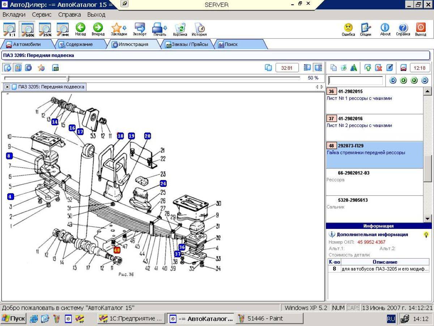Select part row 66-2902012-03 Рессора
The image size is (434, 326).
point(374,182)
